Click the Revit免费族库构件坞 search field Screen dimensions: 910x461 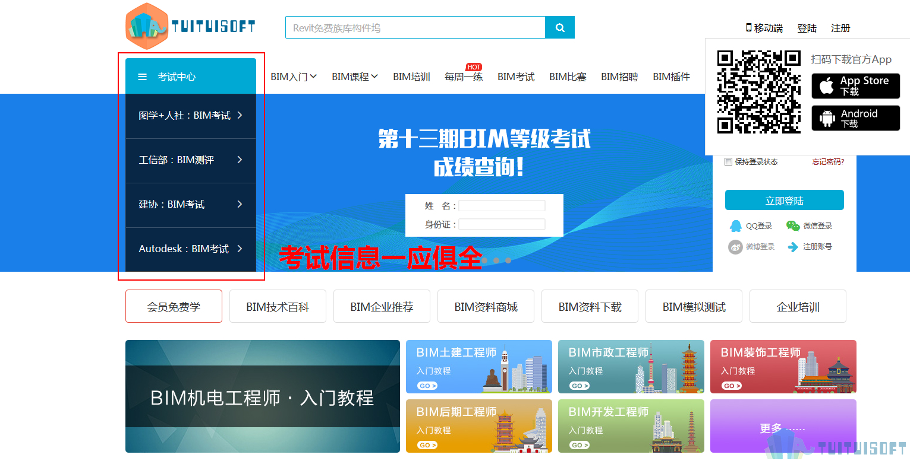(415, 27)
